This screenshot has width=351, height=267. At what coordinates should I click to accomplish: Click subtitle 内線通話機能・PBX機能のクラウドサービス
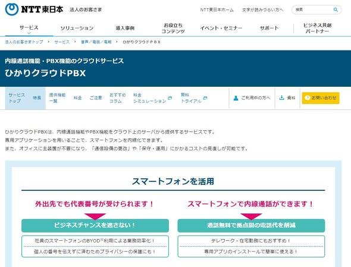point(64,61)
